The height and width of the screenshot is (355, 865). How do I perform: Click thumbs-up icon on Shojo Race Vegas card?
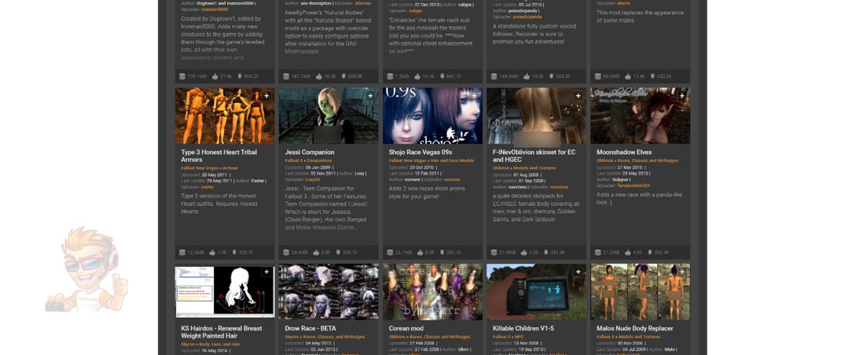click(421, 252)
